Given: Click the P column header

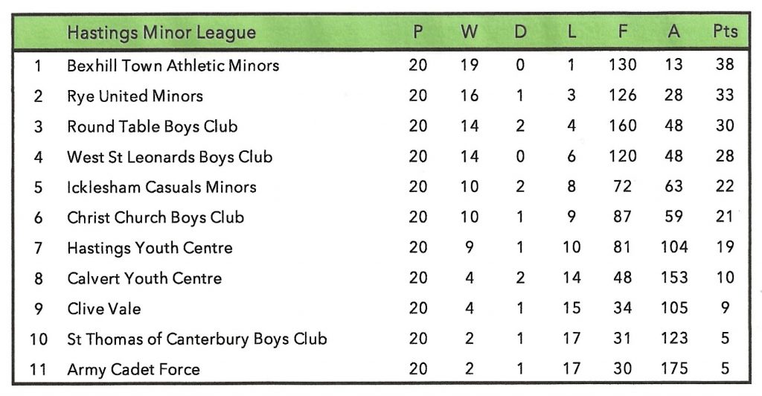Looking at the screenshot, I should 418,32.
